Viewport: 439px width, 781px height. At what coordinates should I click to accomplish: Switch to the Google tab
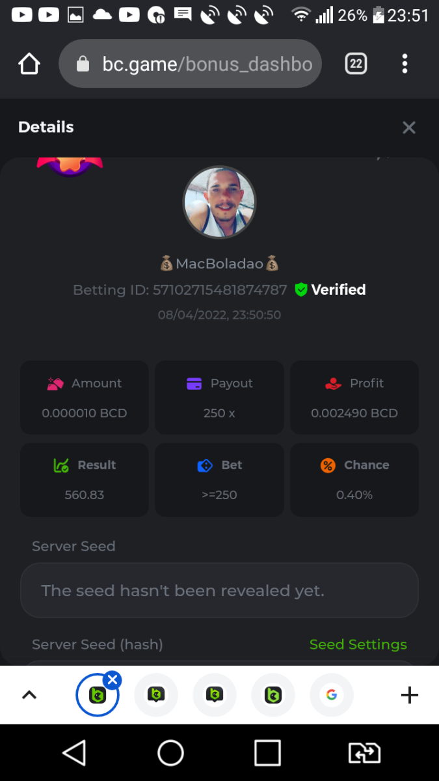tap(332, 695)
